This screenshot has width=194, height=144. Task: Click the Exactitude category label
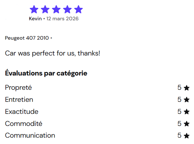tap(22, 112)
